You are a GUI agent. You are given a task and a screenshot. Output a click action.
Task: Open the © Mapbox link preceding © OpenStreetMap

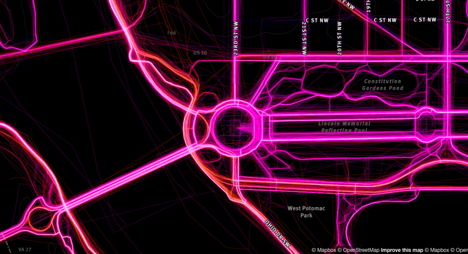(x=324, y=250)
